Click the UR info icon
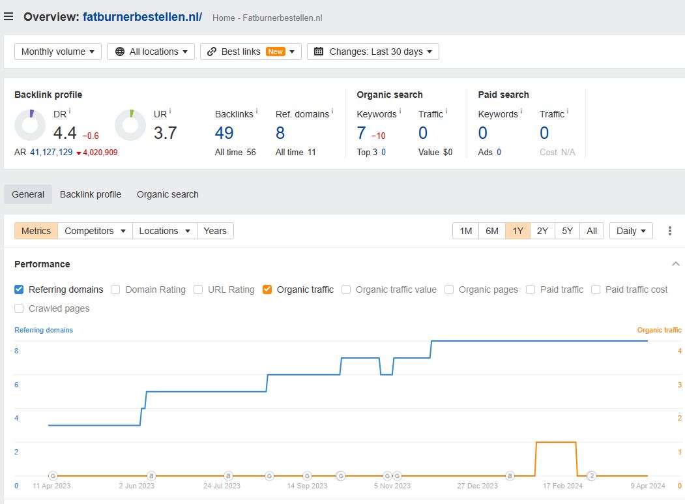 [170, 111]
